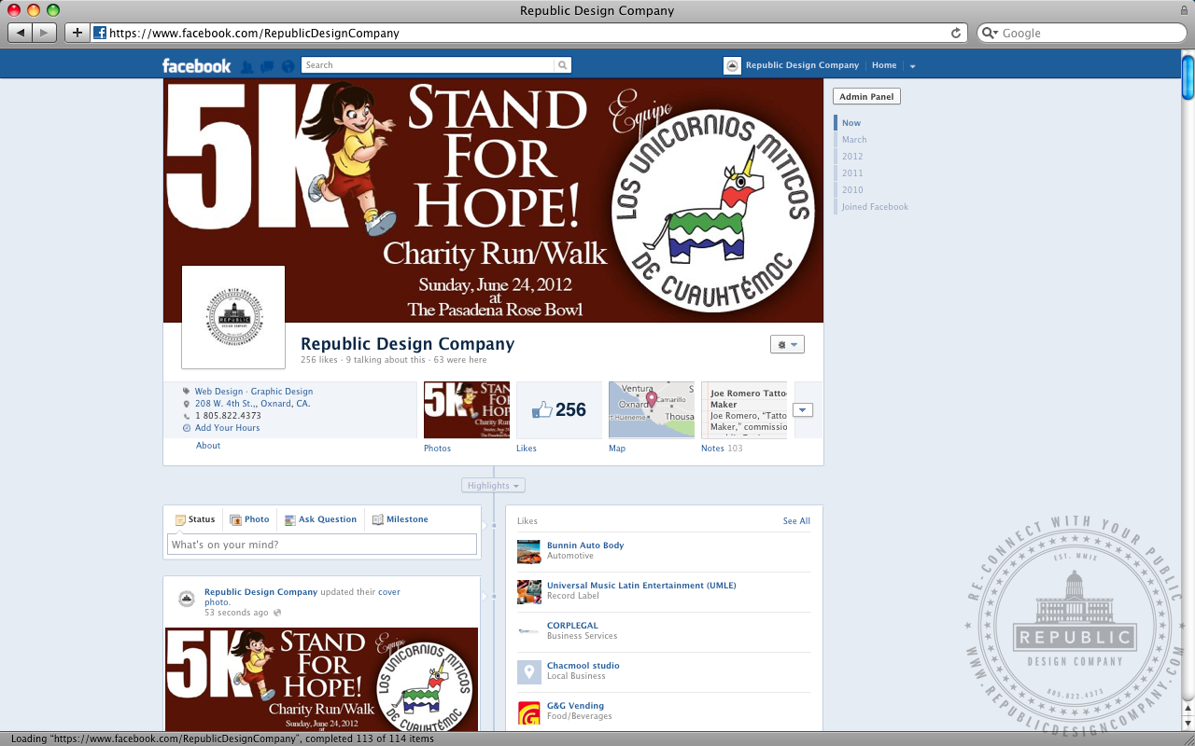The width and height of the screenshot is (1195, 746).
Task: Click Republic Design Company in the post header
Action: pos(260,592)
